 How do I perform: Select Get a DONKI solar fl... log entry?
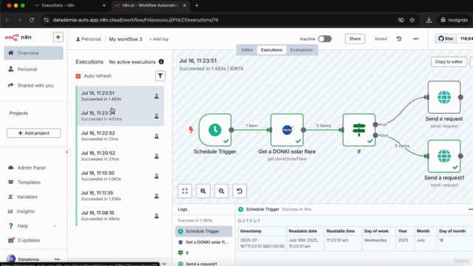tap(204, 242)
